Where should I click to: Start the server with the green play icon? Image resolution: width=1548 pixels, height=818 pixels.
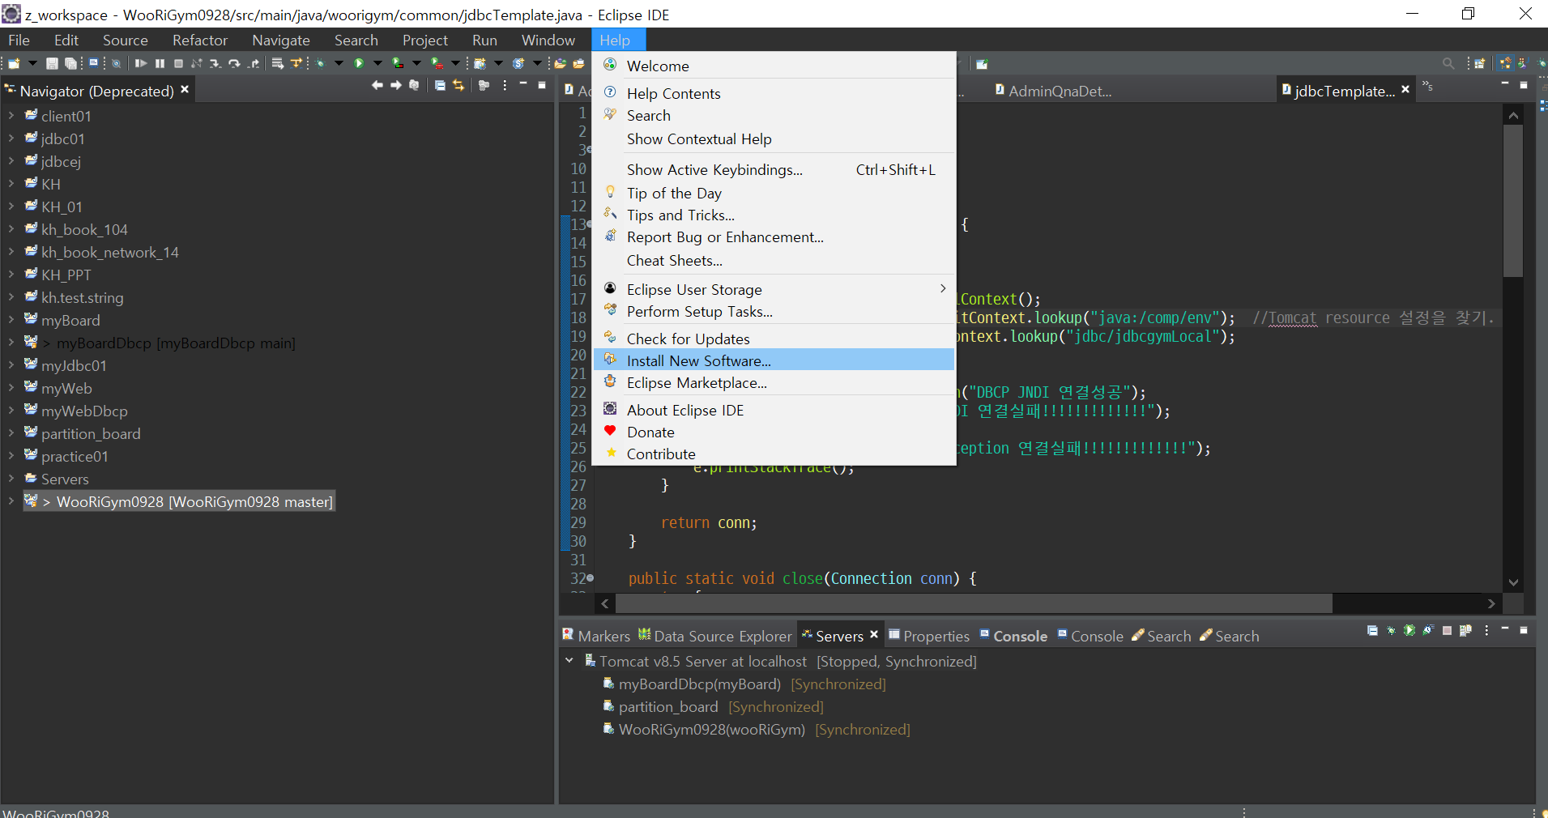pos(1409,630)
